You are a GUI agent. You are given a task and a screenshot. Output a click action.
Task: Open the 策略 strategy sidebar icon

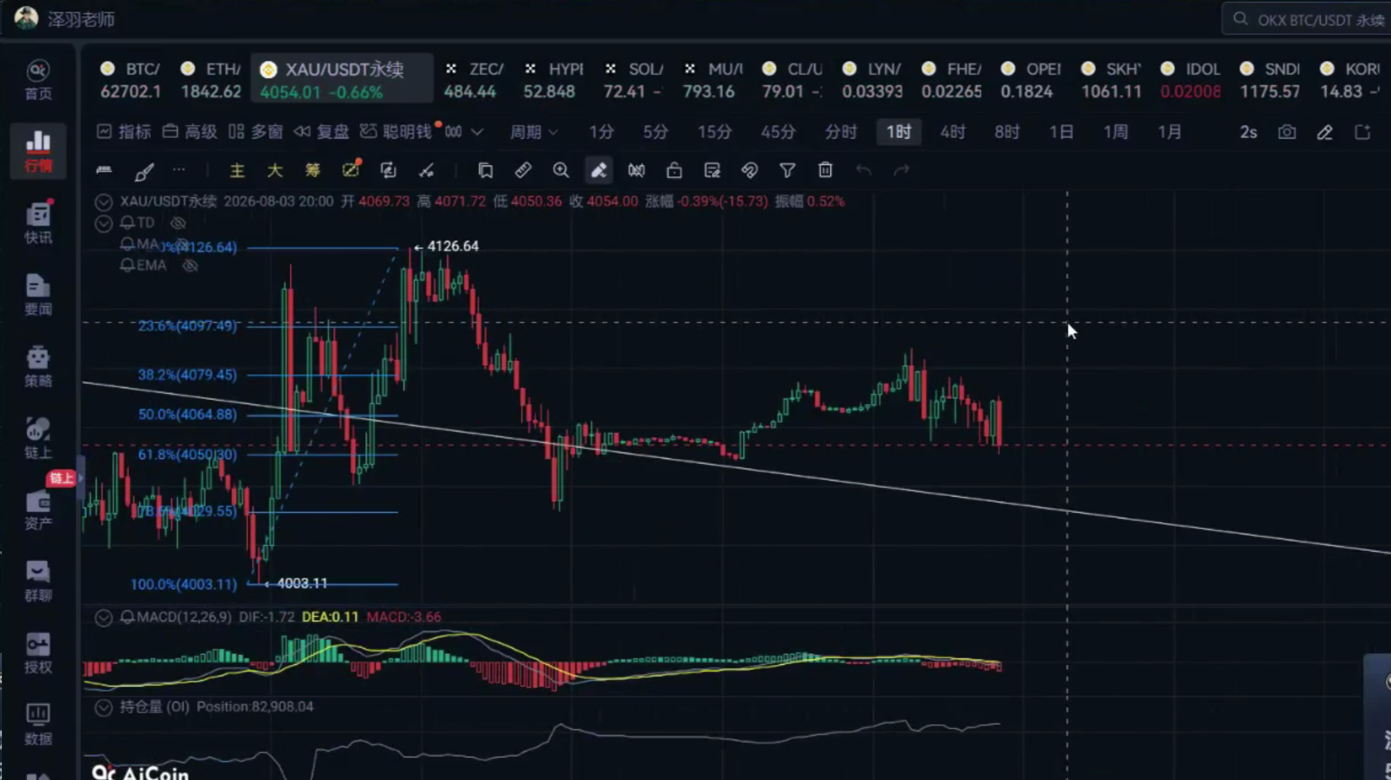[38, 366]
